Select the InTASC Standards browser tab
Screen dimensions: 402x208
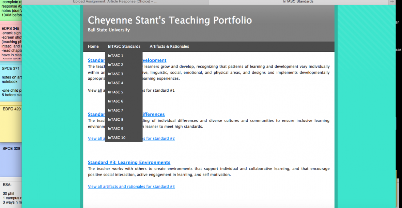click(298, 2)
